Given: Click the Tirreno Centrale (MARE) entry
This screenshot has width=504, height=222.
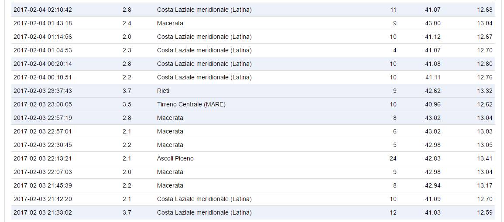Looking at the screenshot, I should pyautogui.click(x=191, y=104).
